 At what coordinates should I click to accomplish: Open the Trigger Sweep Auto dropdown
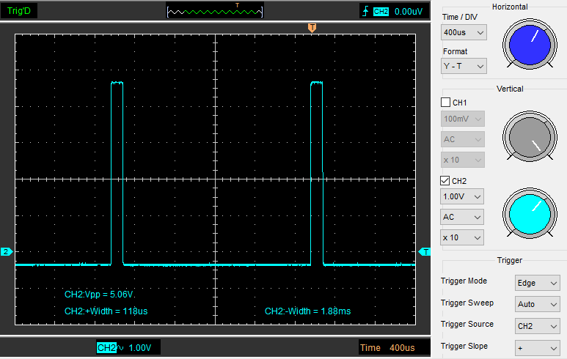538,303
